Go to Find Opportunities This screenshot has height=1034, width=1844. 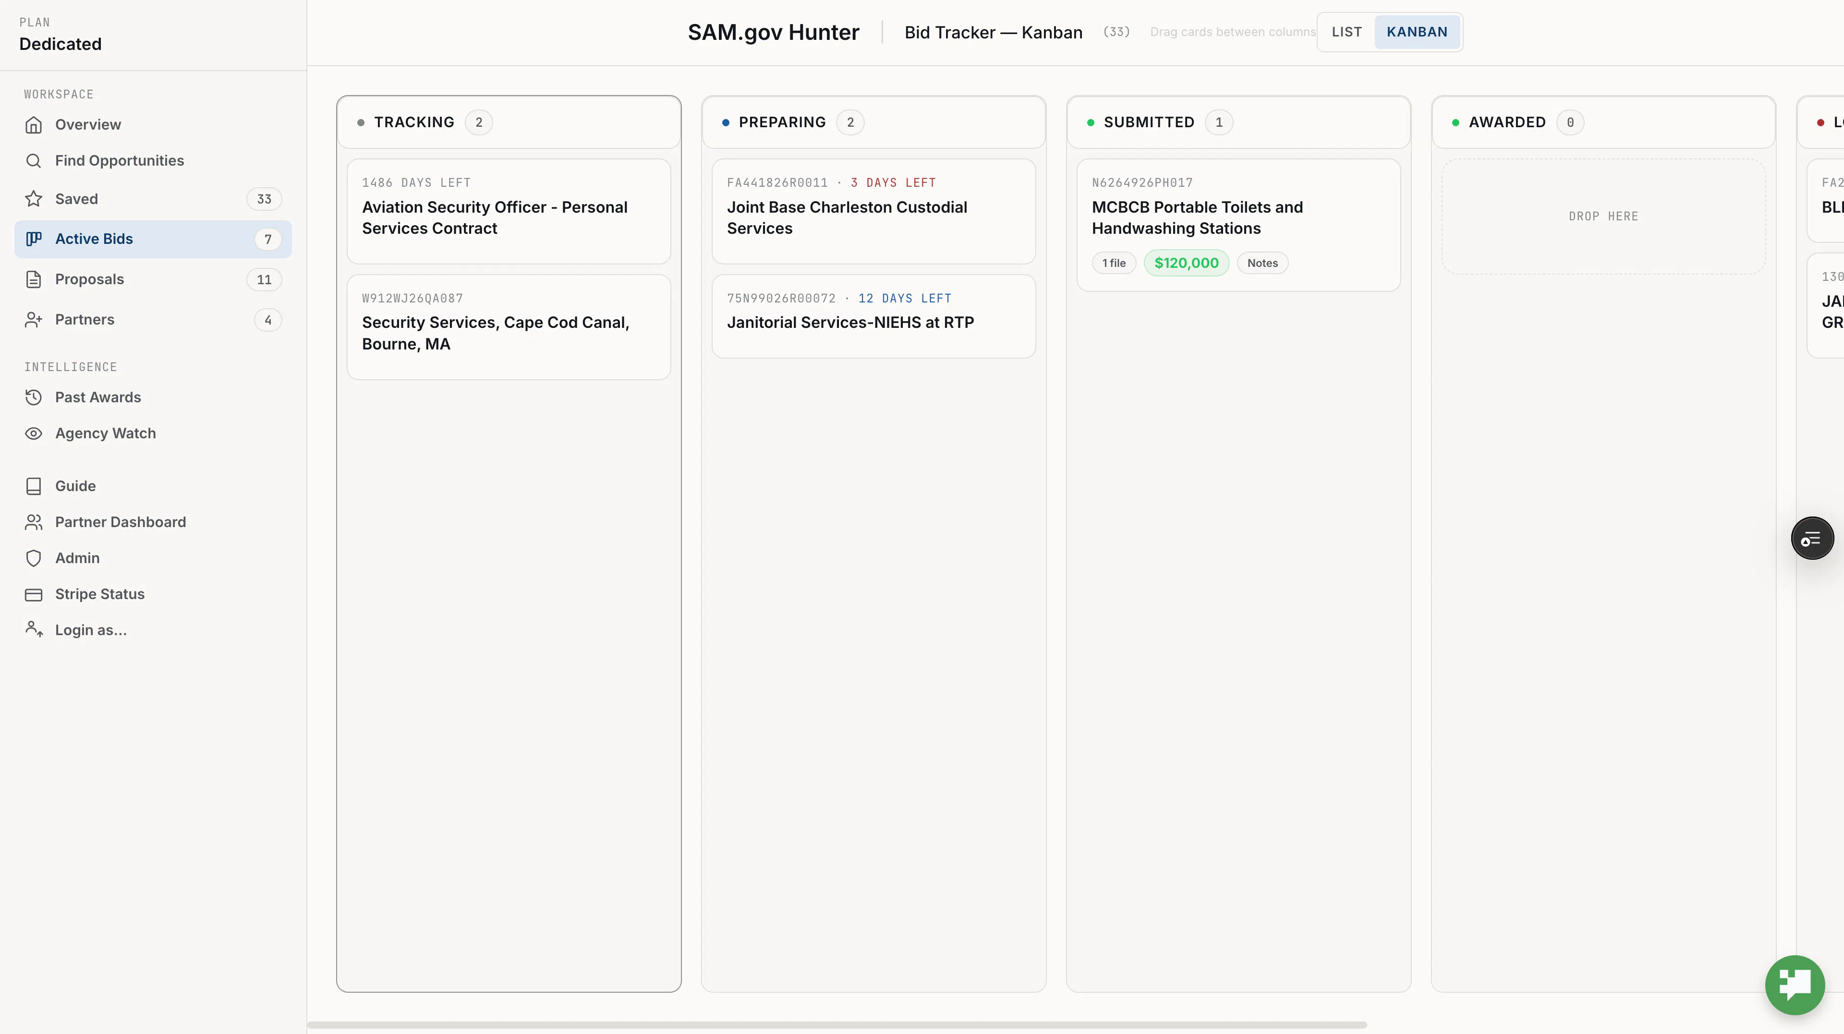pyautogui.click(x=153, y=160)
